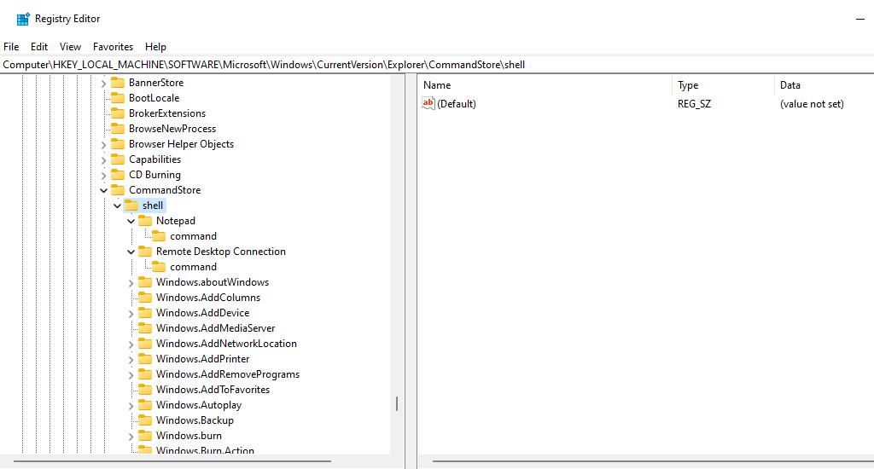Expand the Capabilities key

tap(103, 159)
